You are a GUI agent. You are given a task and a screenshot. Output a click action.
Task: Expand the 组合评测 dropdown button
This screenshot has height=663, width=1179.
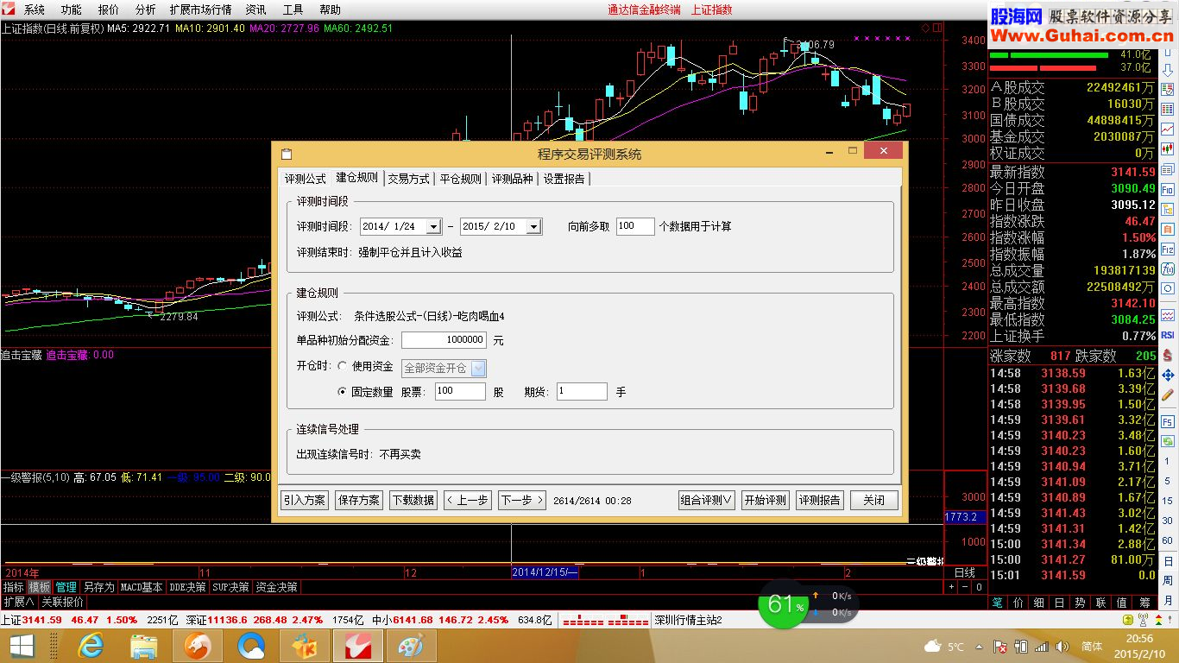click(x=706, y=500)
